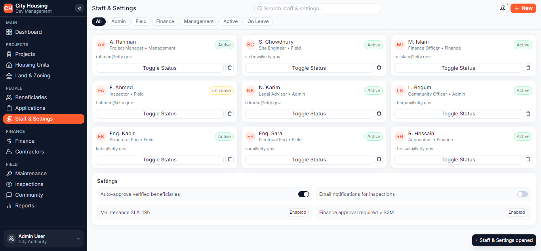Click the Contractors hard hat icon
The height and width of the screenshot is (251, 541).
pos(9,152)
